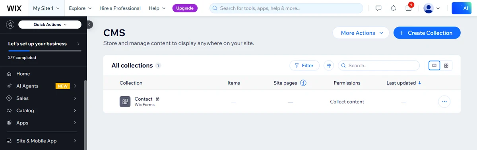Expand the Explore menu

[x=80, y=8]
